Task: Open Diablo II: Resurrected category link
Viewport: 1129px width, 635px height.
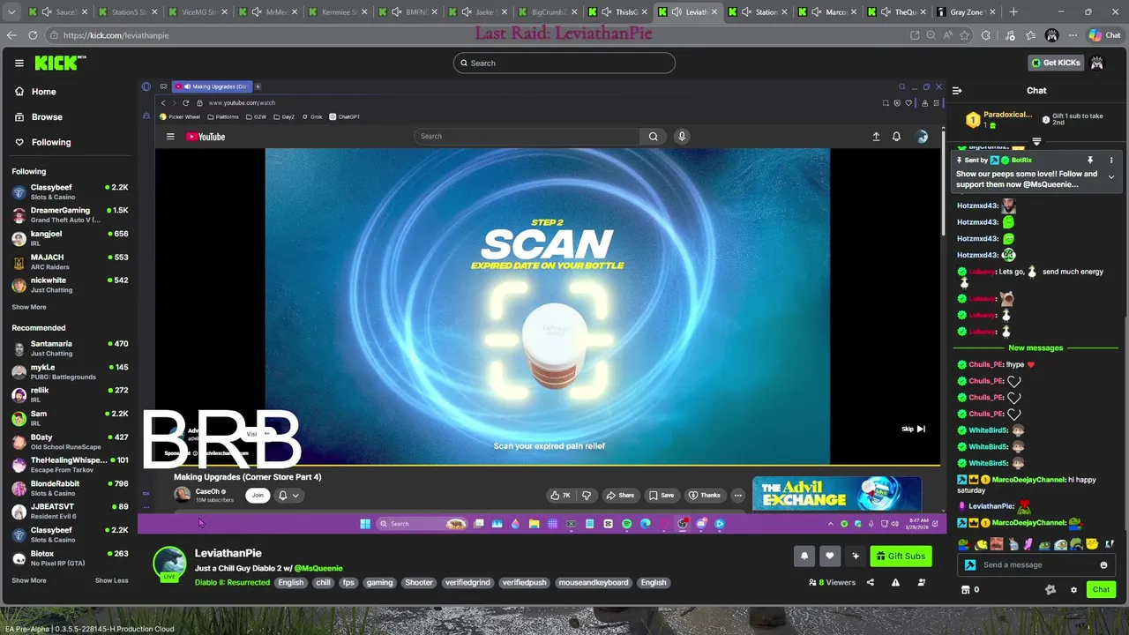Action: click(x=232, y=582)
